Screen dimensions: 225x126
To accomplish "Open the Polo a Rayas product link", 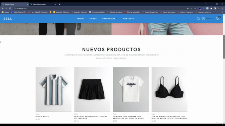I will click(42, 117).
